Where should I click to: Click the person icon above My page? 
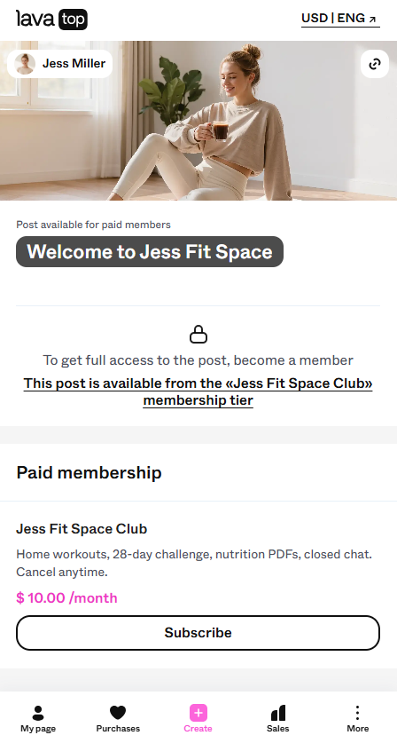(38, 713)
